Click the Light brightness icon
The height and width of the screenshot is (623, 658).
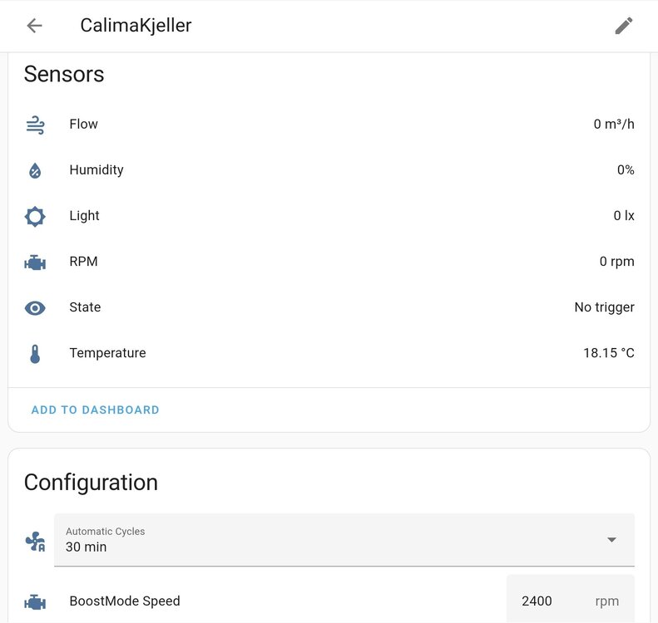pos(35,216)
